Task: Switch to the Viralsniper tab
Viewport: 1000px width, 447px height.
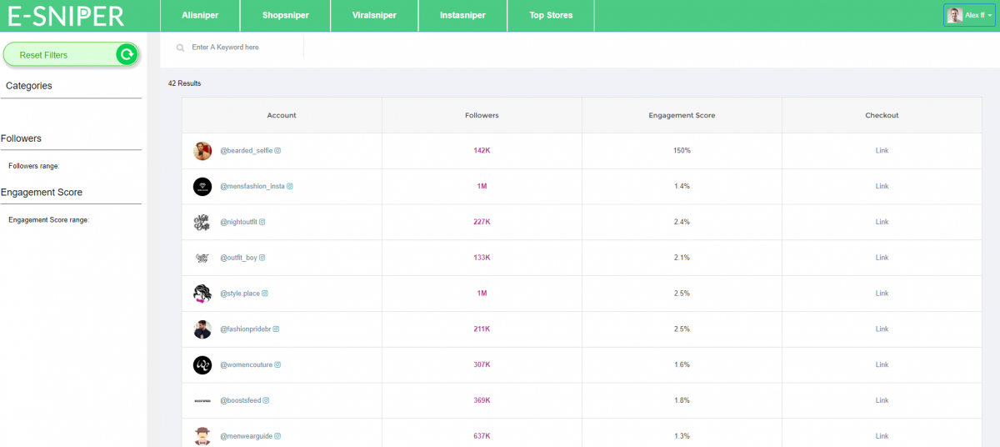Action: tap(374, 15)
